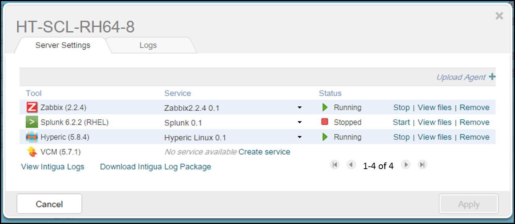
Task: Stop the Zabbix service
Action: coord(401,107)
